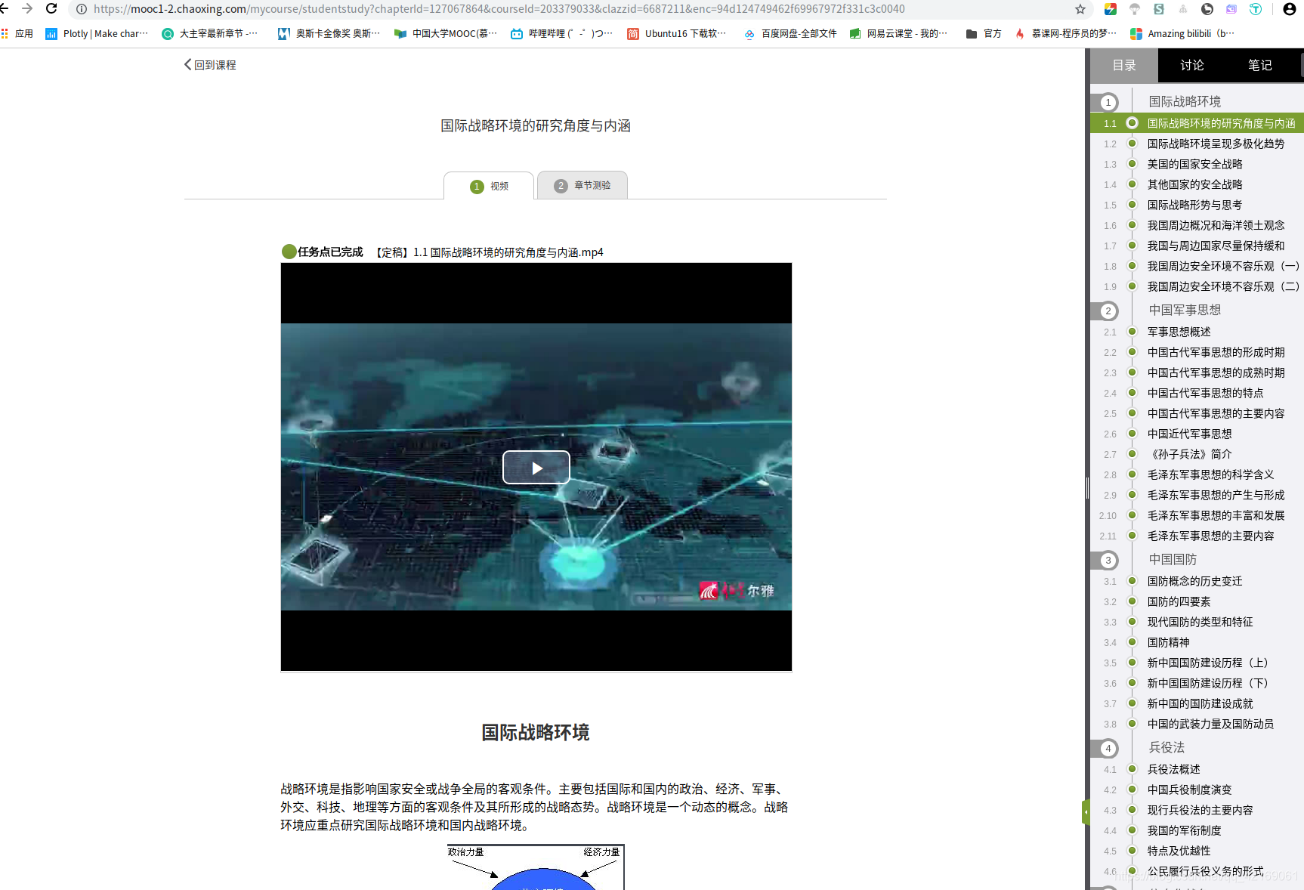
Task: Select the 目录 sidebar tab
Action: (x=1124, y=65)
